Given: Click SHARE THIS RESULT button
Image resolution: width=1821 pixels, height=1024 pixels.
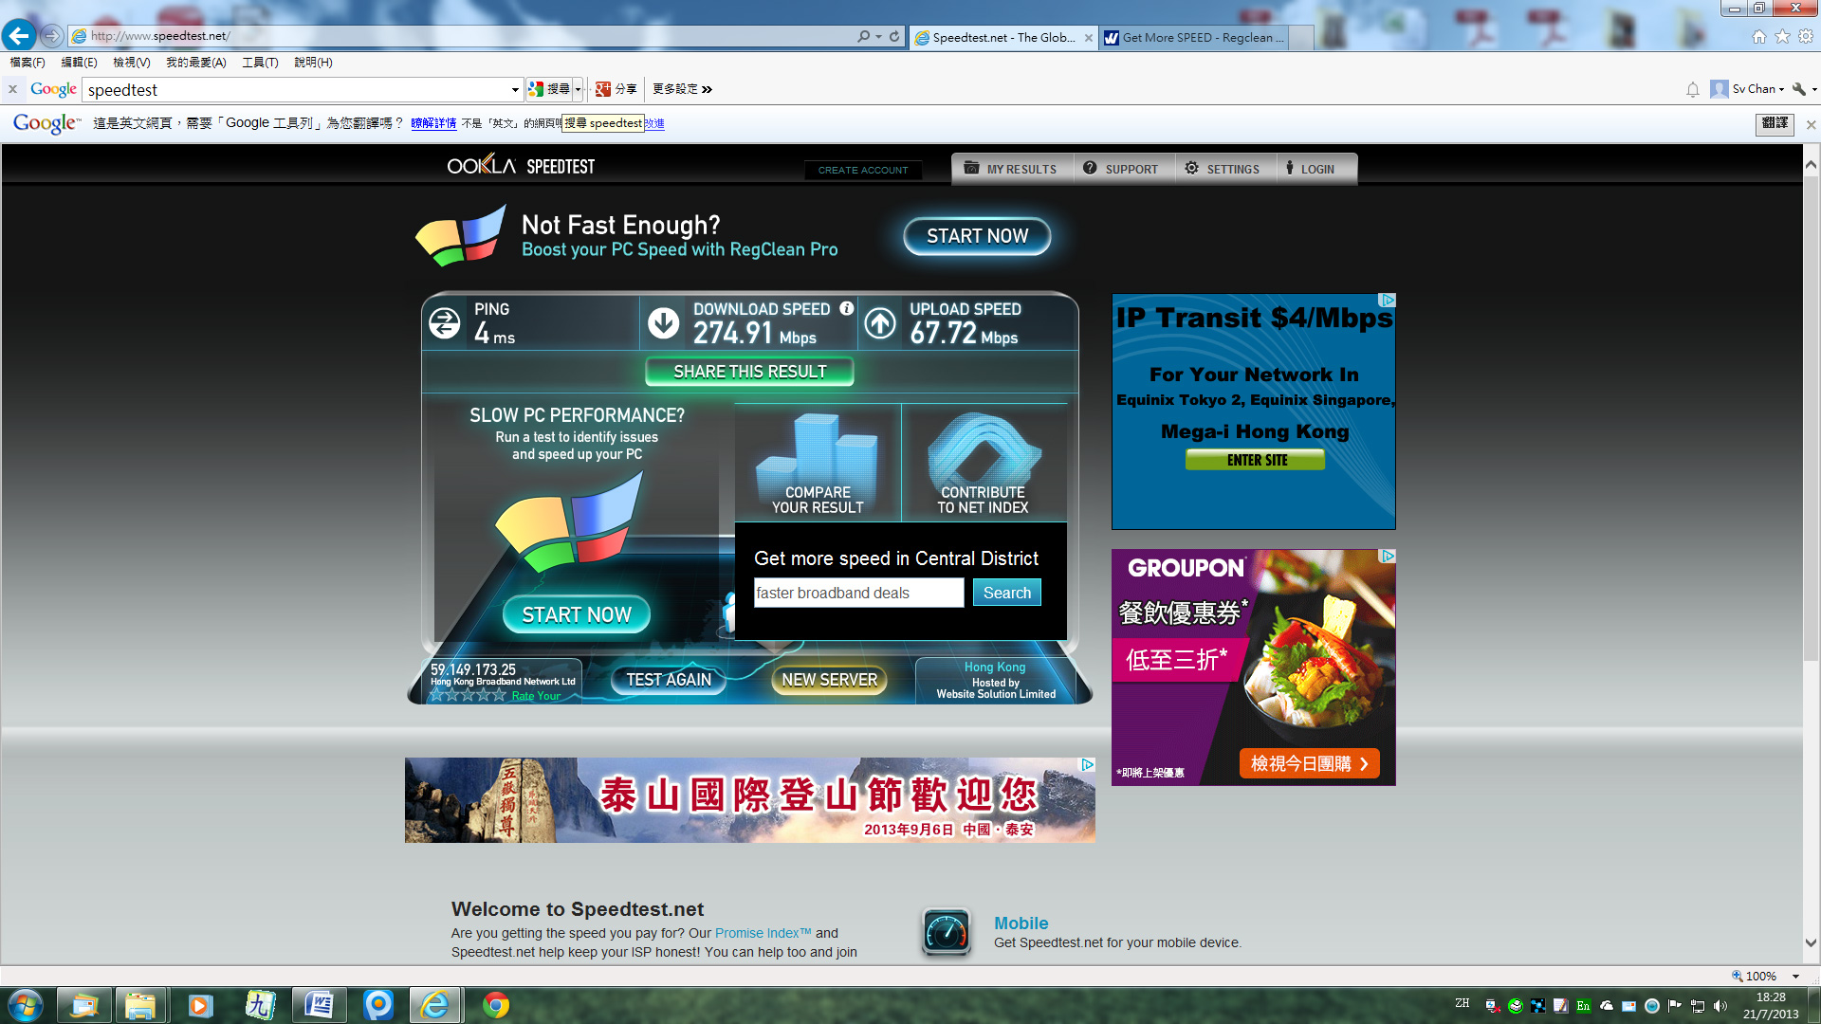Looking at the screenshot, I should (x=749, y=372).
